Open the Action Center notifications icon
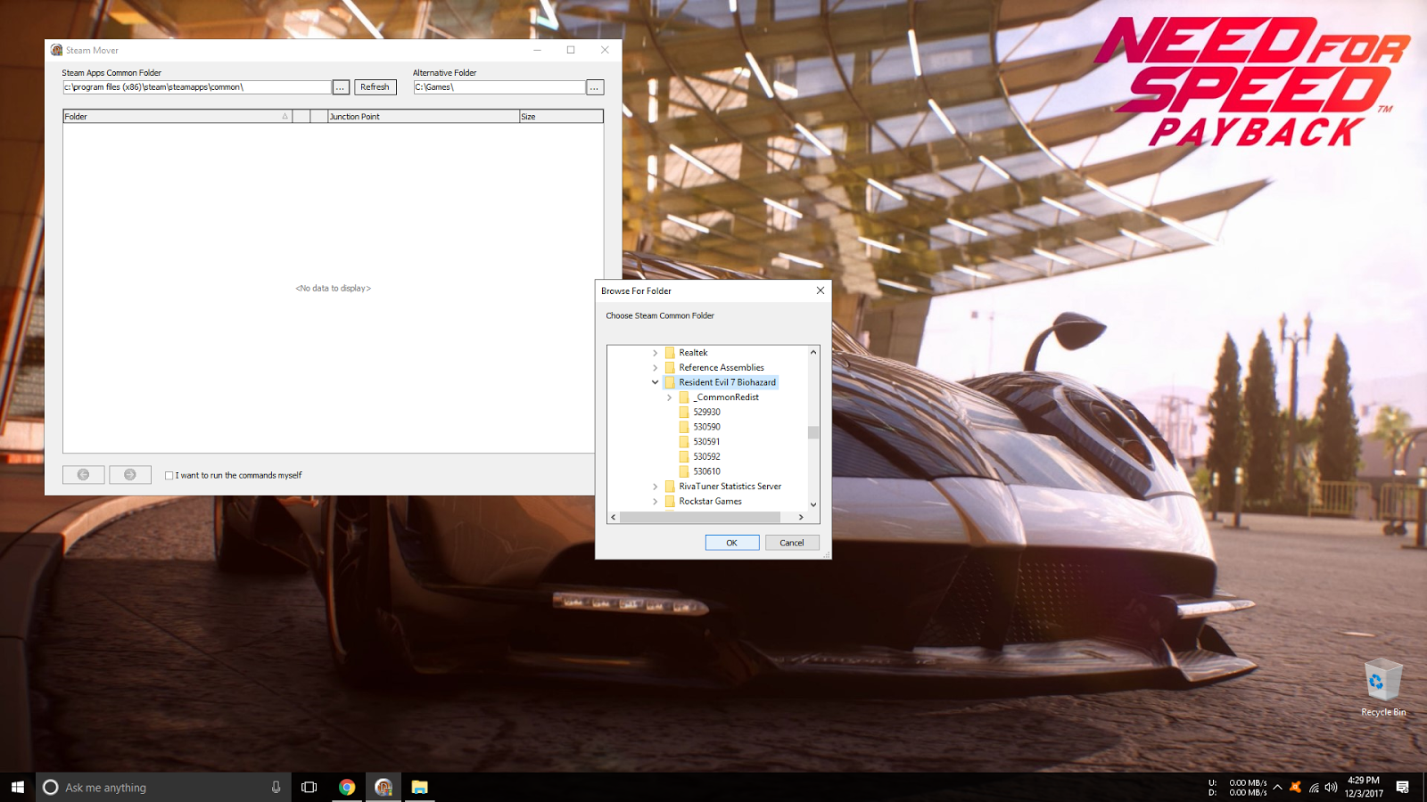The height and width of the screenshot is (802, 1427). point(1402,787)
